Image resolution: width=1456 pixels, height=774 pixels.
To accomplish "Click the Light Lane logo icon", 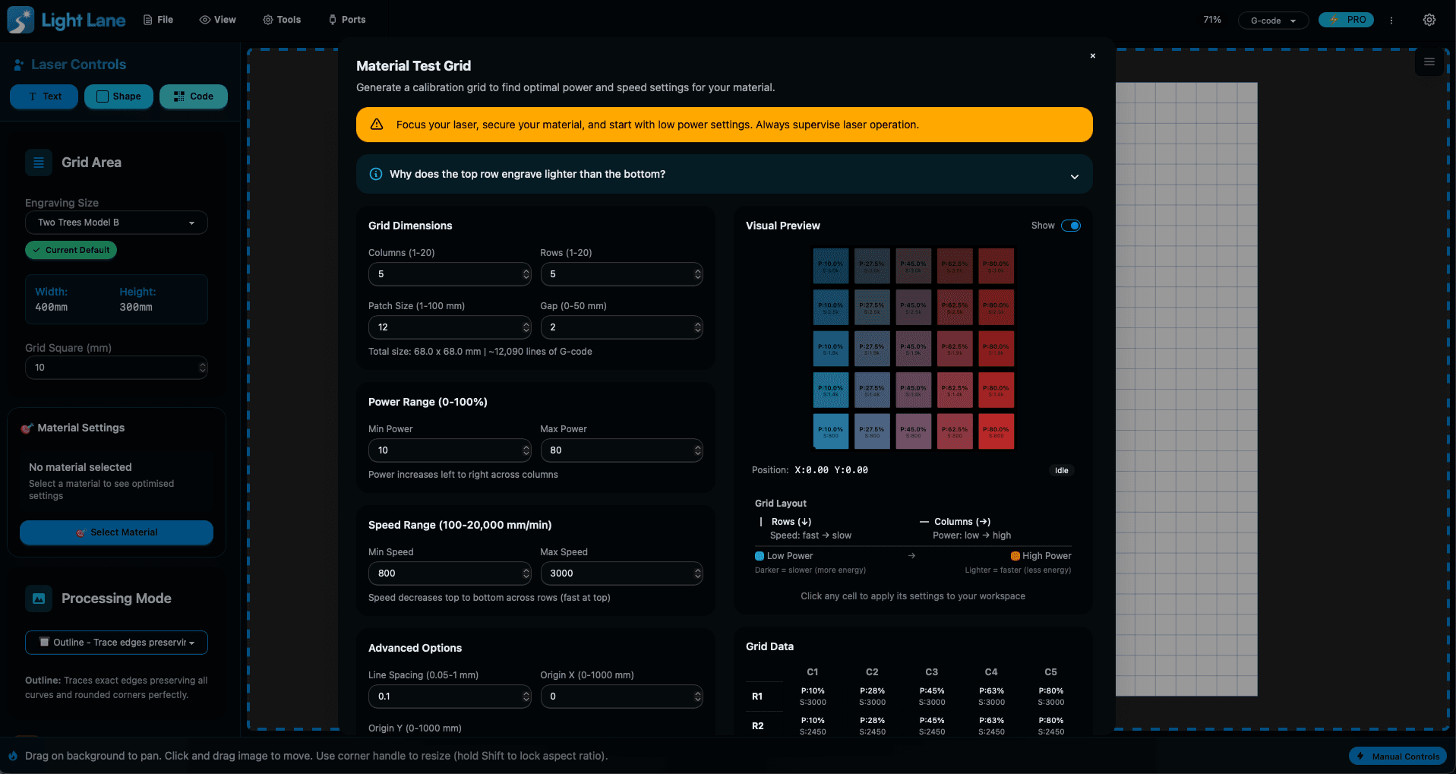I will pyautogui.click(x=21, y=20).
